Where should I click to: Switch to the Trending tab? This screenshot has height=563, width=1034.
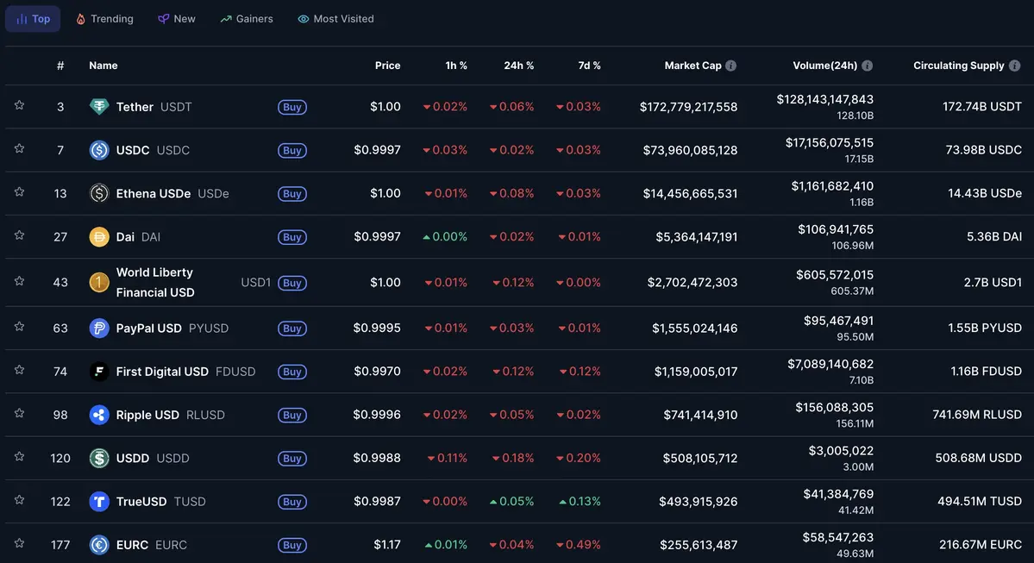click(x=103, y=18)
